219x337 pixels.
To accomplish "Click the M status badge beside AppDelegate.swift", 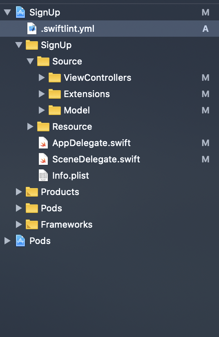I will pos(206,143).
